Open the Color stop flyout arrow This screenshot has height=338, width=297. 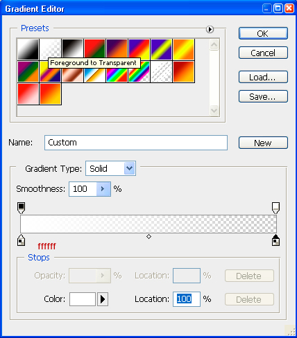103,299
